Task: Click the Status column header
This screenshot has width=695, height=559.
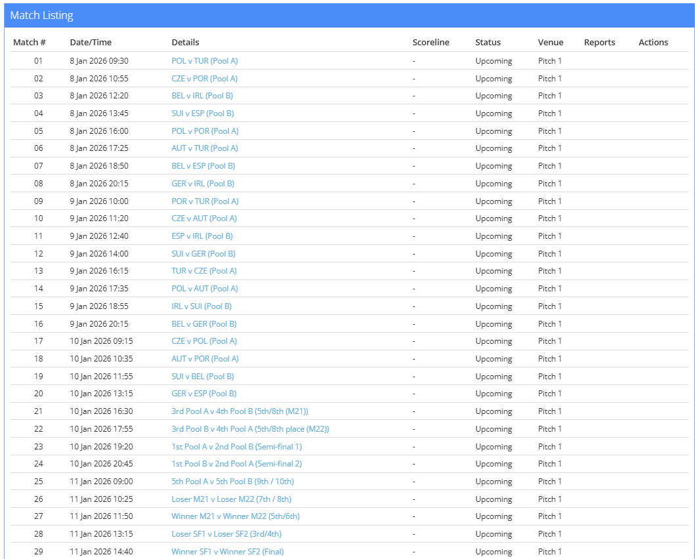Action: [488, 43]
